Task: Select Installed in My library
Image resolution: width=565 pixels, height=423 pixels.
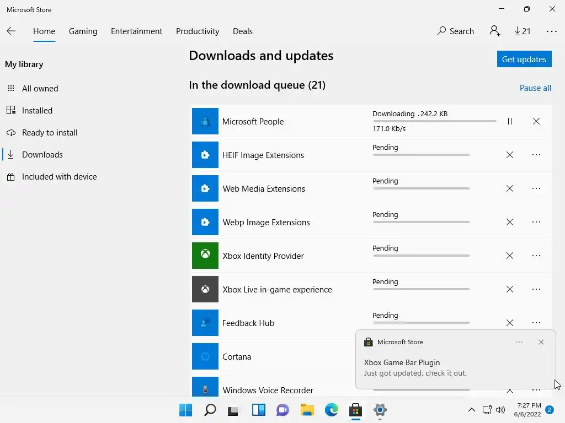Action: (30, 110)
